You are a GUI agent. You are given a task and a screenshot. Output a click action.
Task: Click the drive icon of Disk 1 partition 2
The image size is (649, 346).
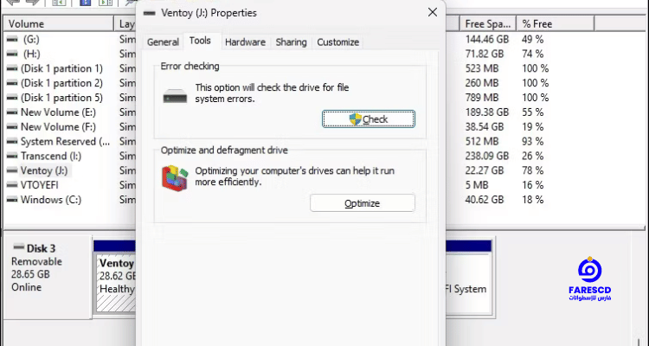coord(12,83)
